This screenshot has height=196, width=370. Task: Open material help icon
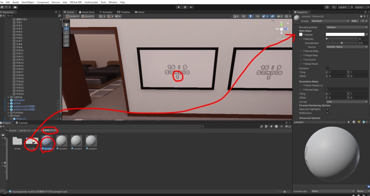pos(361,16)
